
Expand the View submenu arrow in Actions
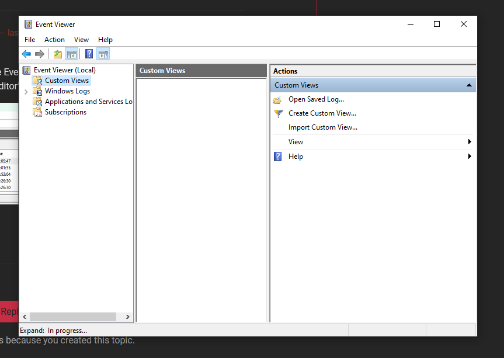pos(470,142)
